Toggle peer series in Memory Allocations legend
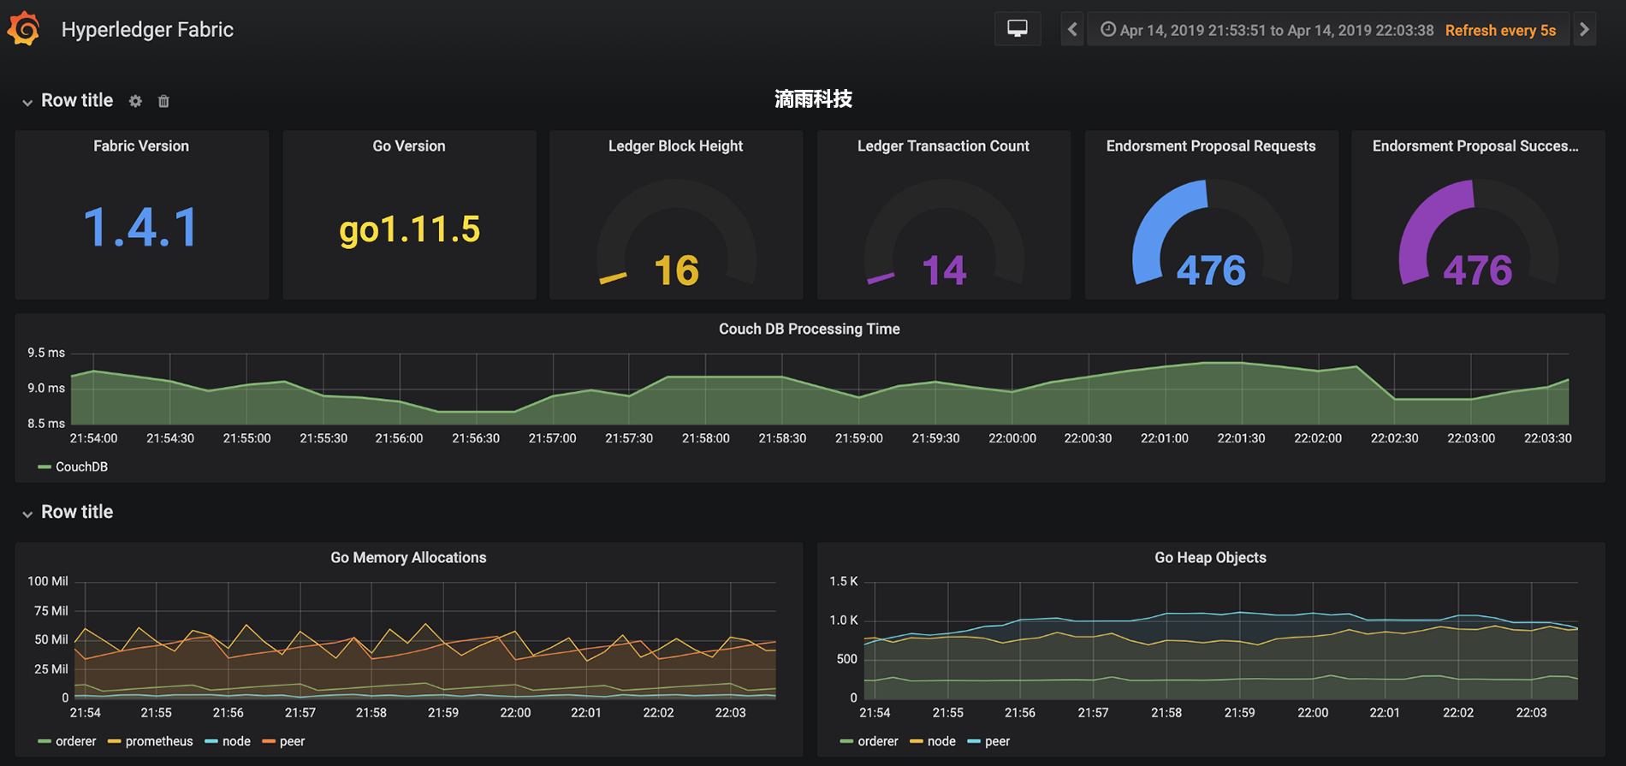Viewport: 1626px width, 766px height. (292, 742)
